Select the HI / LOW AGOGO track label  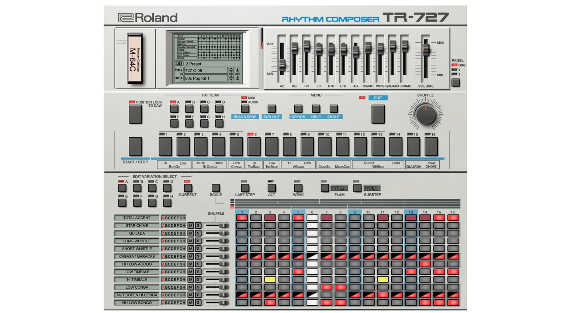[x=137, y=264]
